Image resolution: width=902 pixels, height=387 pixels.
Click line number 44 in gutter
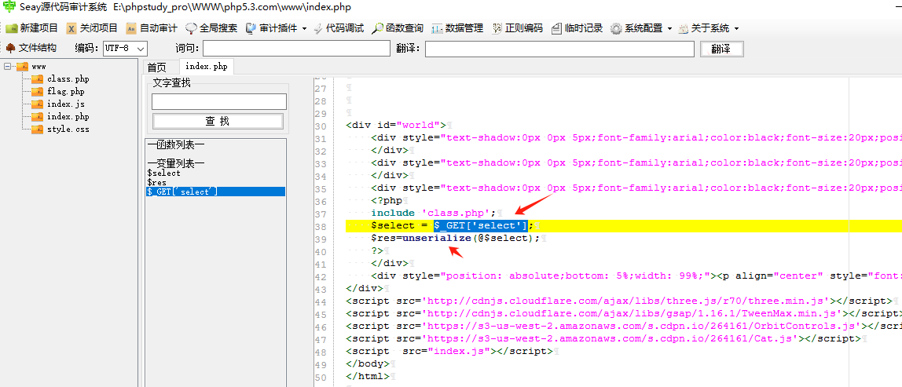click(321, 301)
